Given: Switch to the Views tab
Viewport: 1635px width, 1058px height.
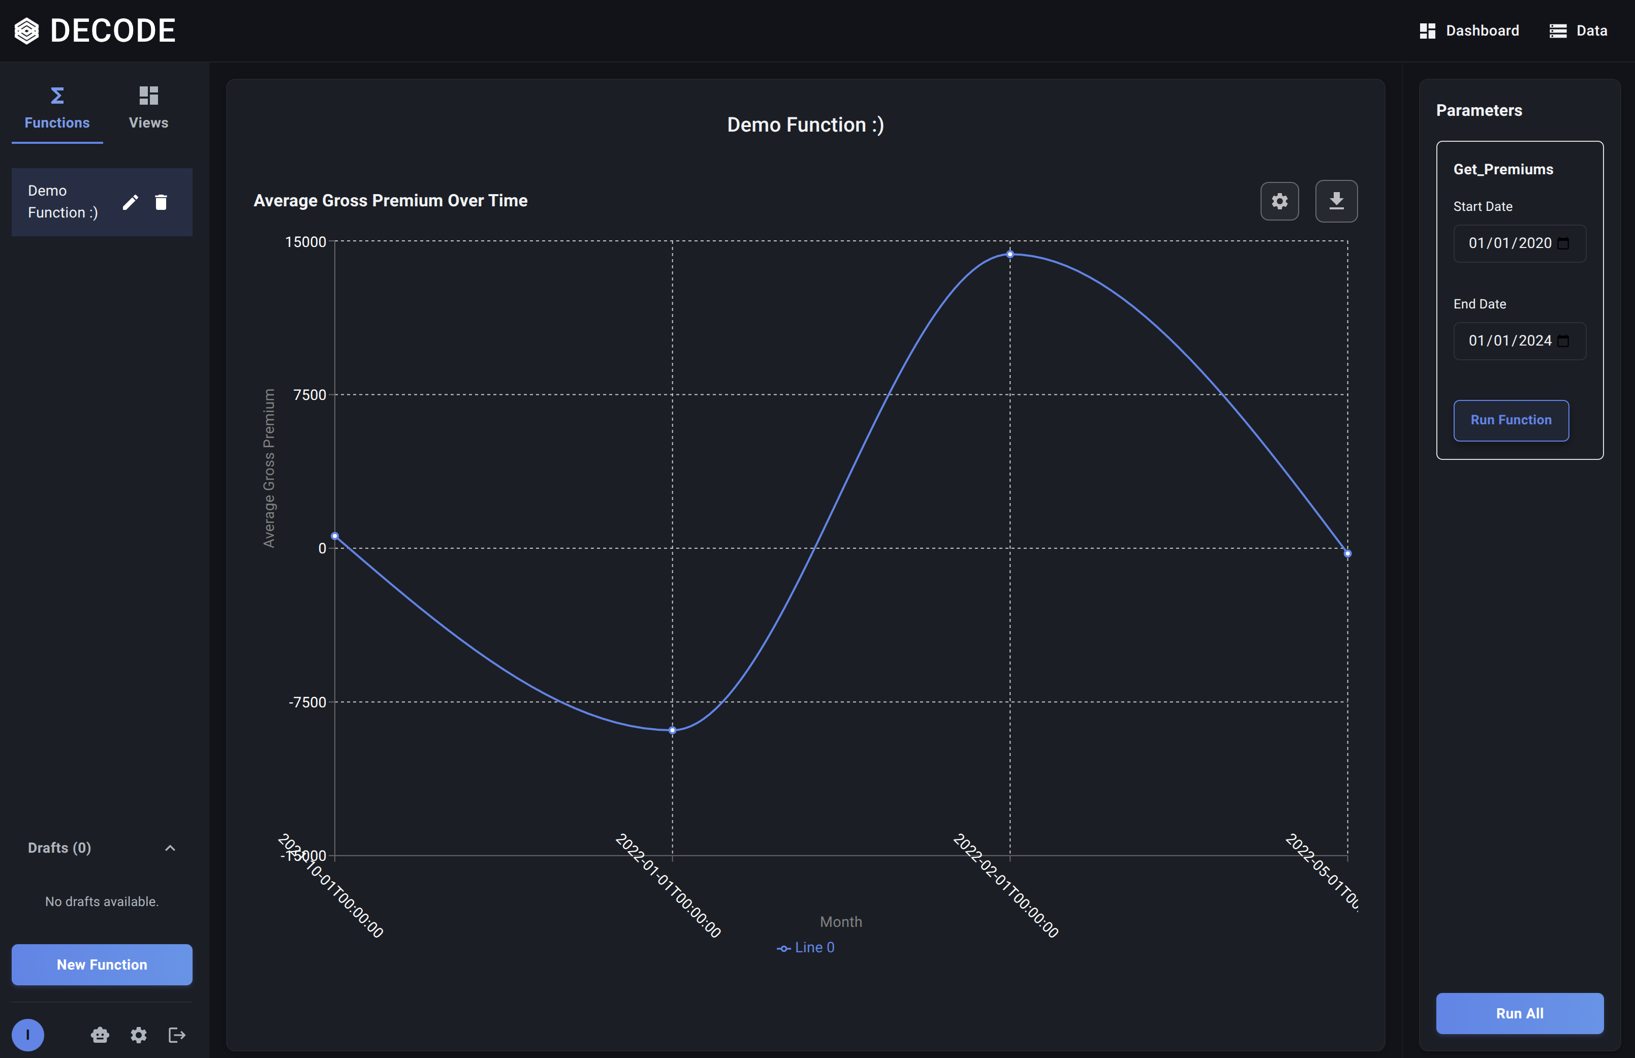Looking at the screenshot, I should (148, 108).
